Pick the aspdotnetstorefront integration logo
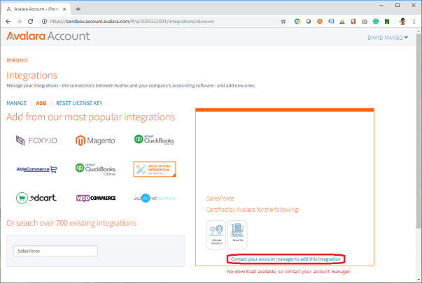The width and height of the screenshot is (422, 283). tap(155, 198)
